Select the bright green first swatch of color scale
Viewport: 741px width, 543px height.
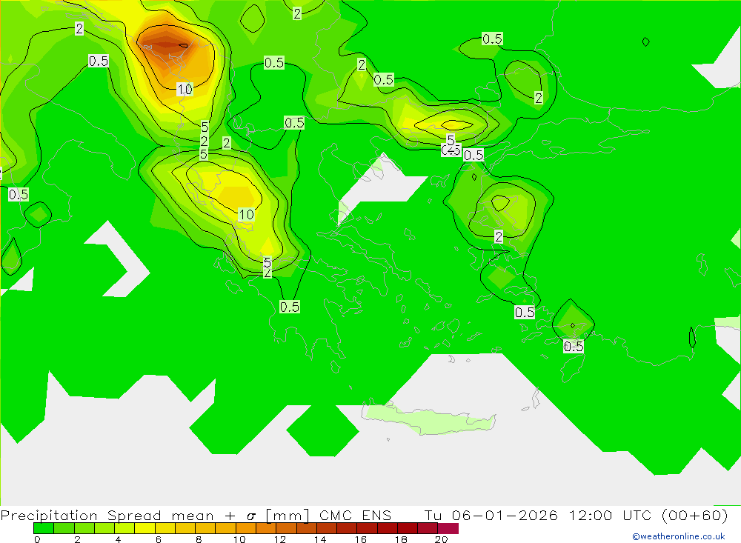pos(44,528)
